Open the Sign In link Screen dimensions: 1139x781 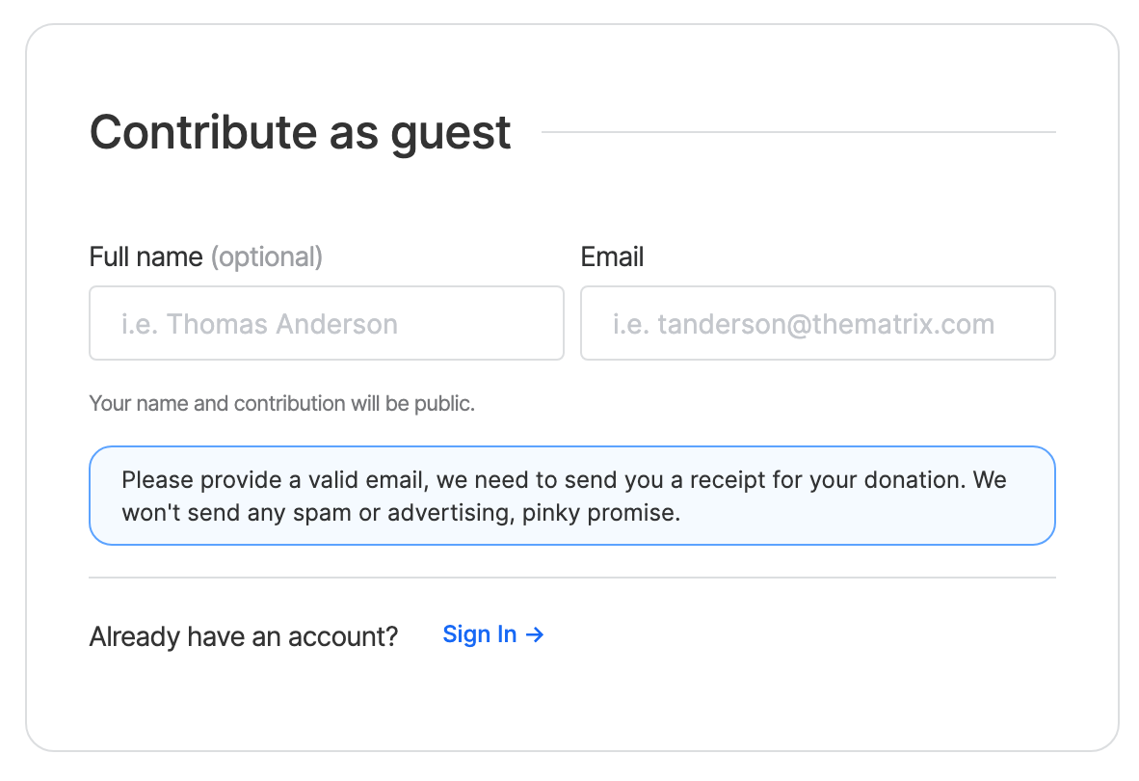[493, 634]
